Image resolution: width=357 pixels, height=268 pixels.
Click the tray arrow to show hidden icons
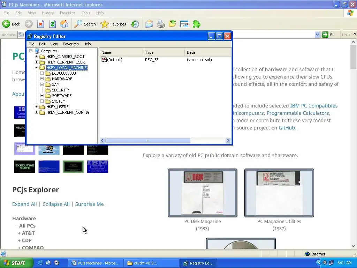click(319, 263)
